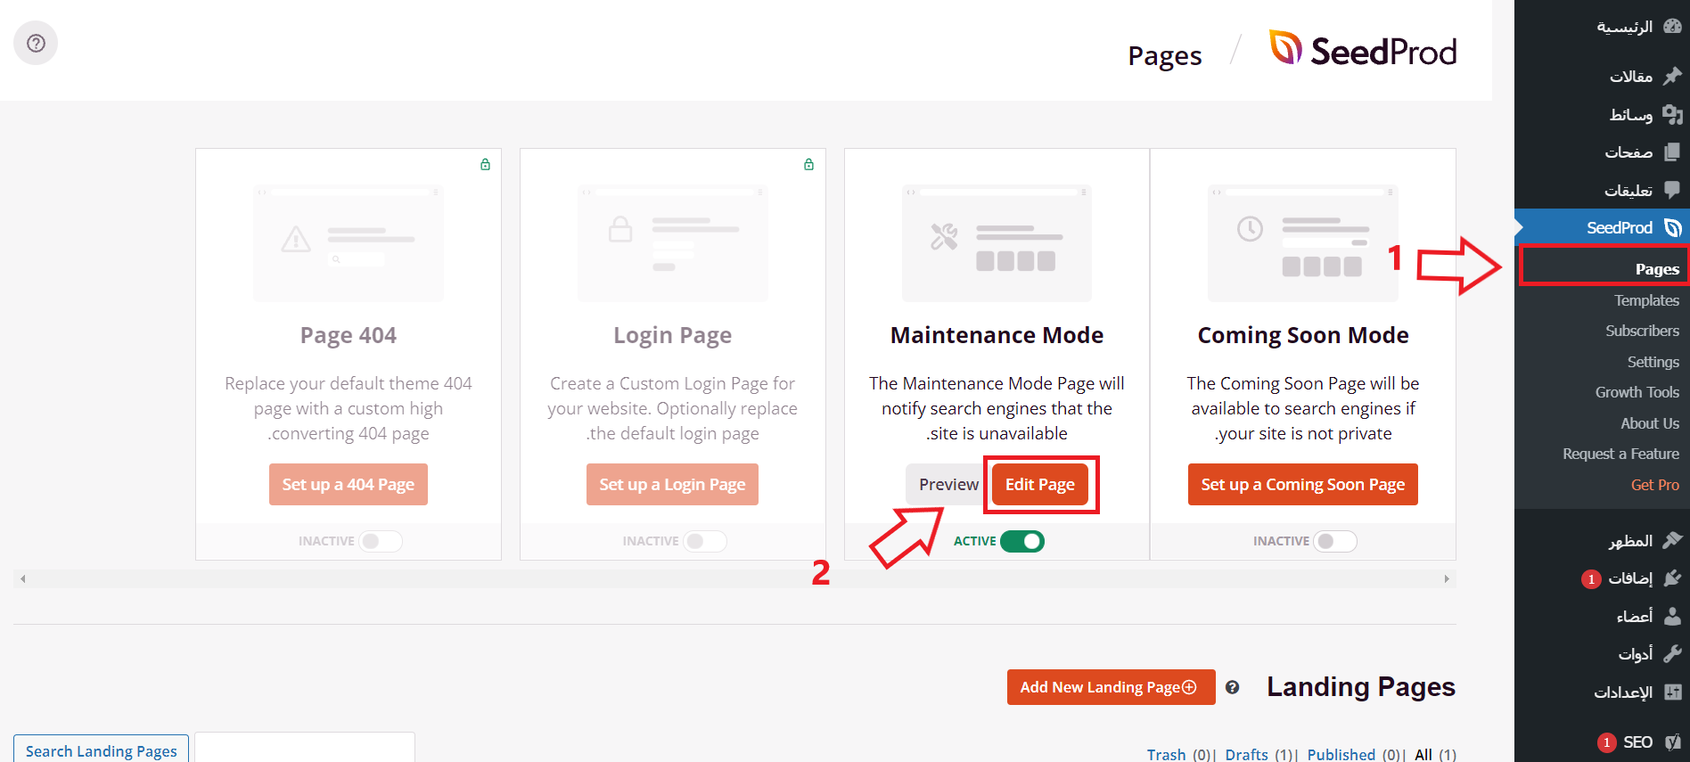Click the Landing Pages help tooltip icon
The image size is (1690, 762).
(1233, 687)
